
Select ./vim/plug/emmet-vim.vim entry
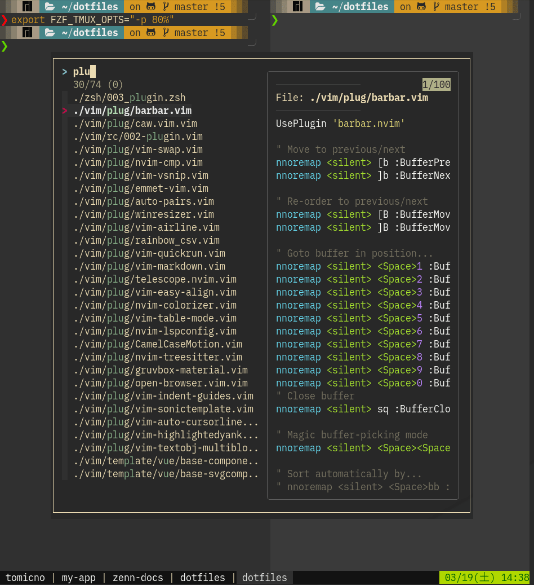[x=141, y=188]
